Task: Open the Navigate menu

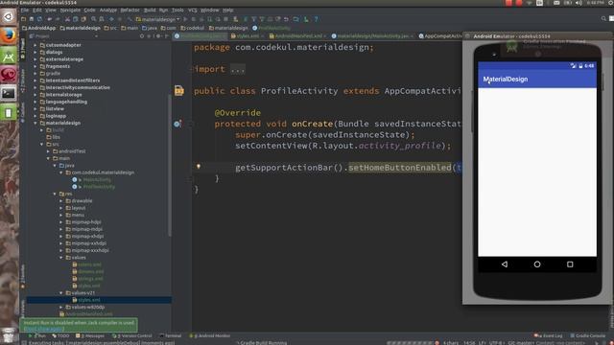Action: coord(70,11)
